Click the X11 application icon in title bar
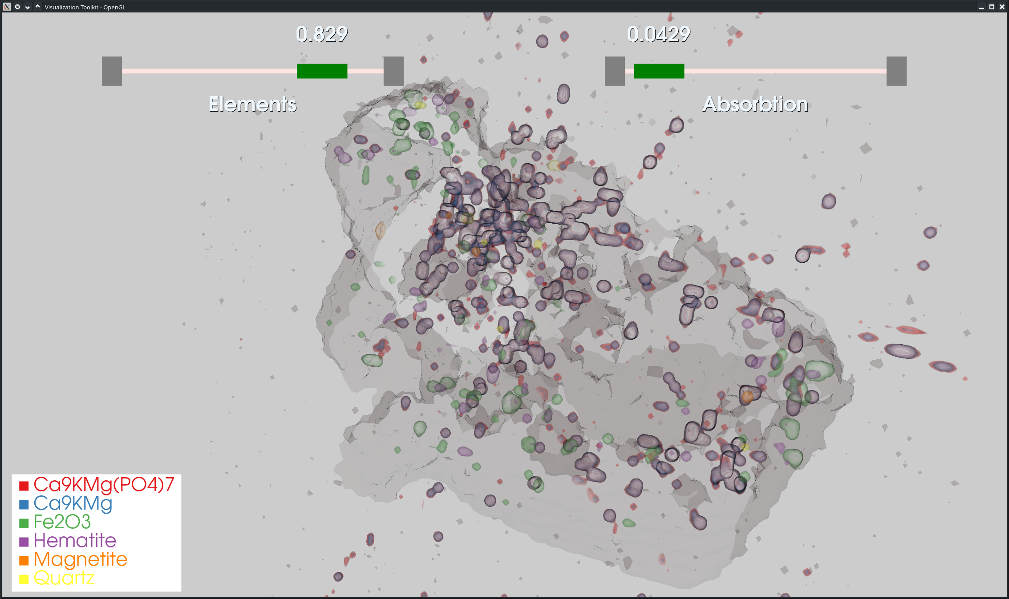This screenshot has width=1009, height=599. pyautogui.click(x=7, y=7)
